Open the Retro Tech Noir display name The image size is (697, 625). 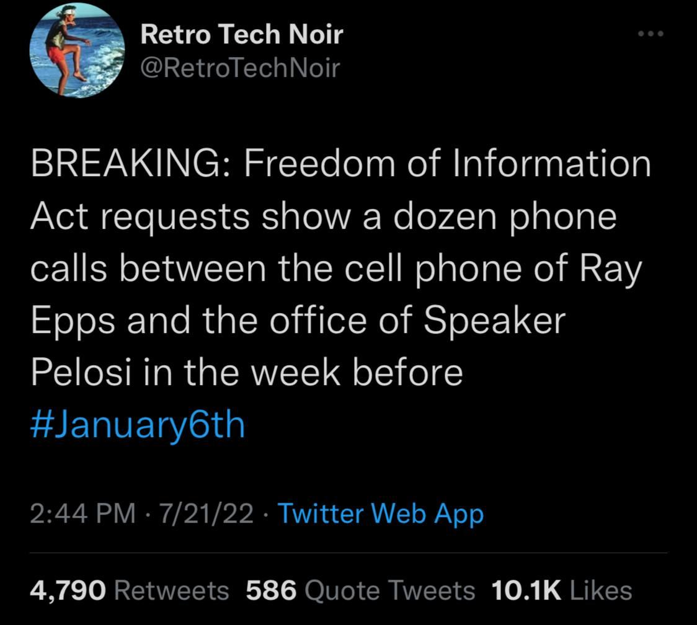[x=241, y=34]
